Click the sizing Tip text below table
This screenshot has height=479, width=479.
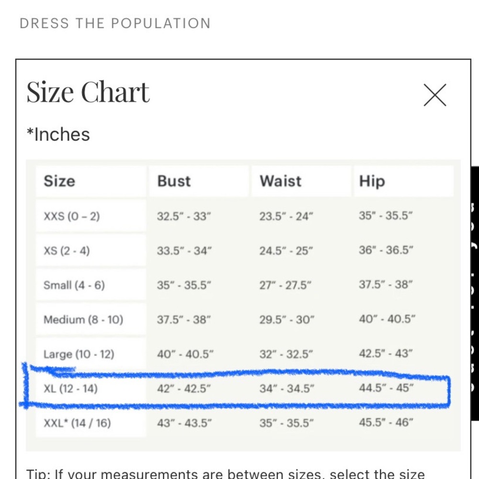[226, 474]
